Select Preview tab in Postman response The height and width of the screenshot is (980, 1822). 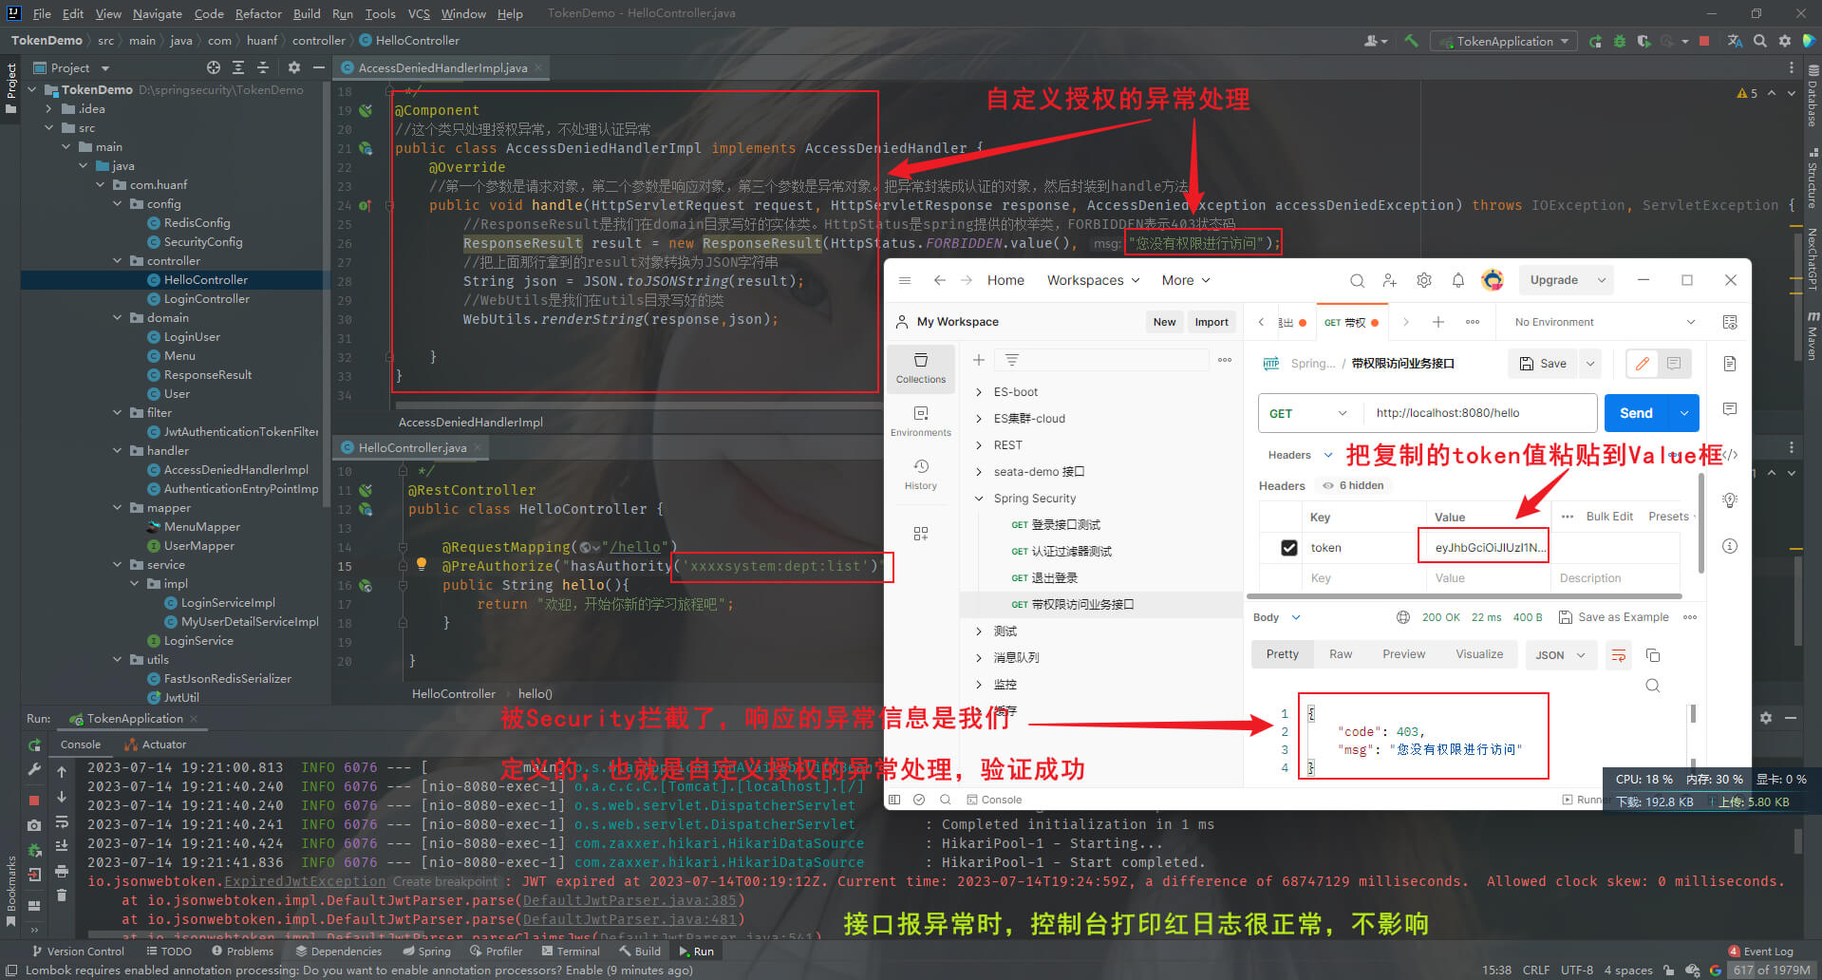pyautogui.click(x=1403, y=654)
